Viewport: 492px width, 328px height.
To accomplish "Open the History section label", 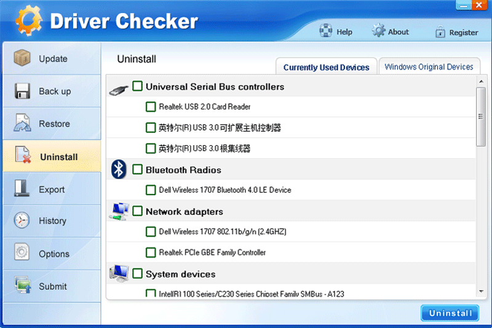I will tap(52, 221).
